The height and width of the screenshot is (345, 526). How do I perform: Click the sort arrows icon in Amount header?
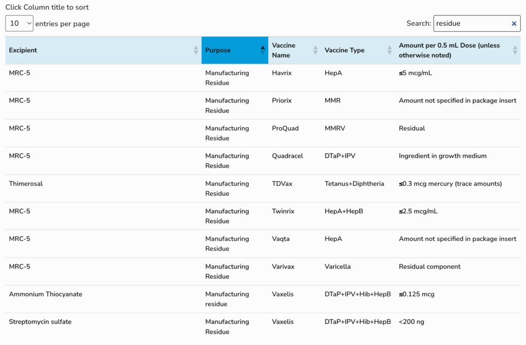tap(515, 50)
